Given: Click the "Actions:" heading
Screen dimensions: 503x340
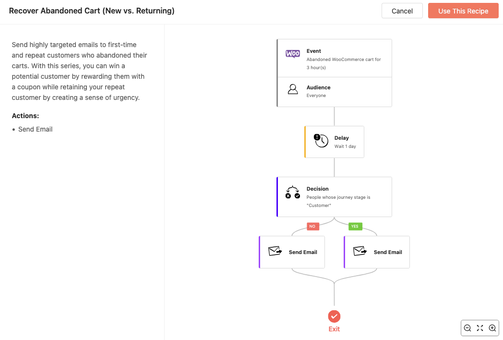Looking at the screenshot, I should coord(25,116).
